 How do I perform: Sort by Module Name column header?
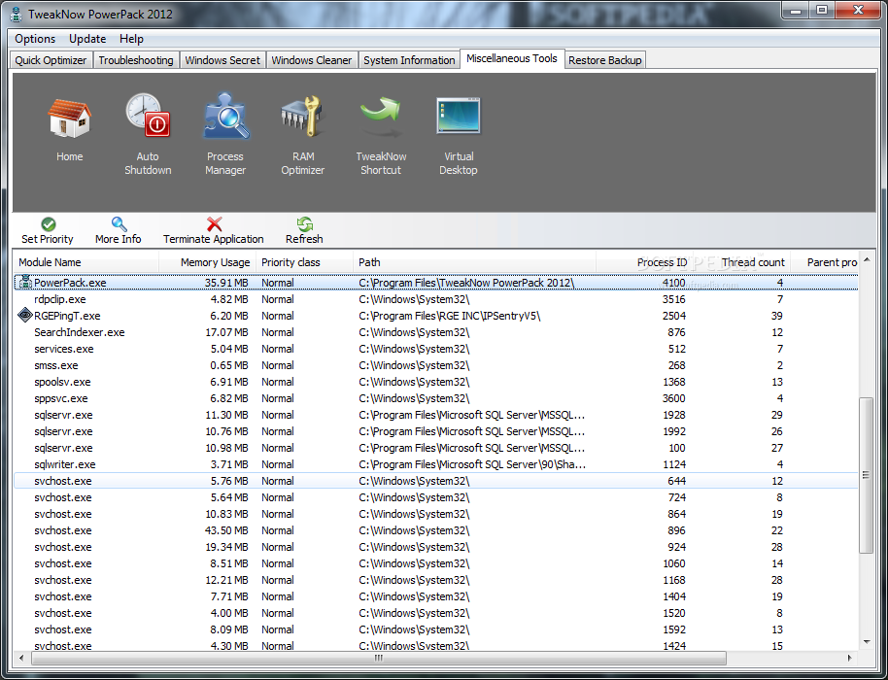point(86,262)
